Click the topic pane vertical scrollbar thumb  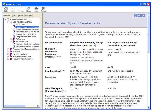click(149, 34)
